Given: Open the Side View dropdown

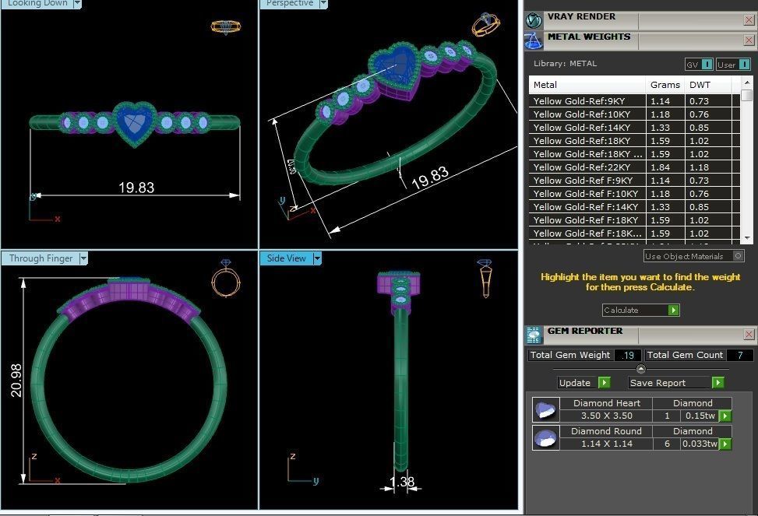Looking at the screenshot, I should (316, 258).
